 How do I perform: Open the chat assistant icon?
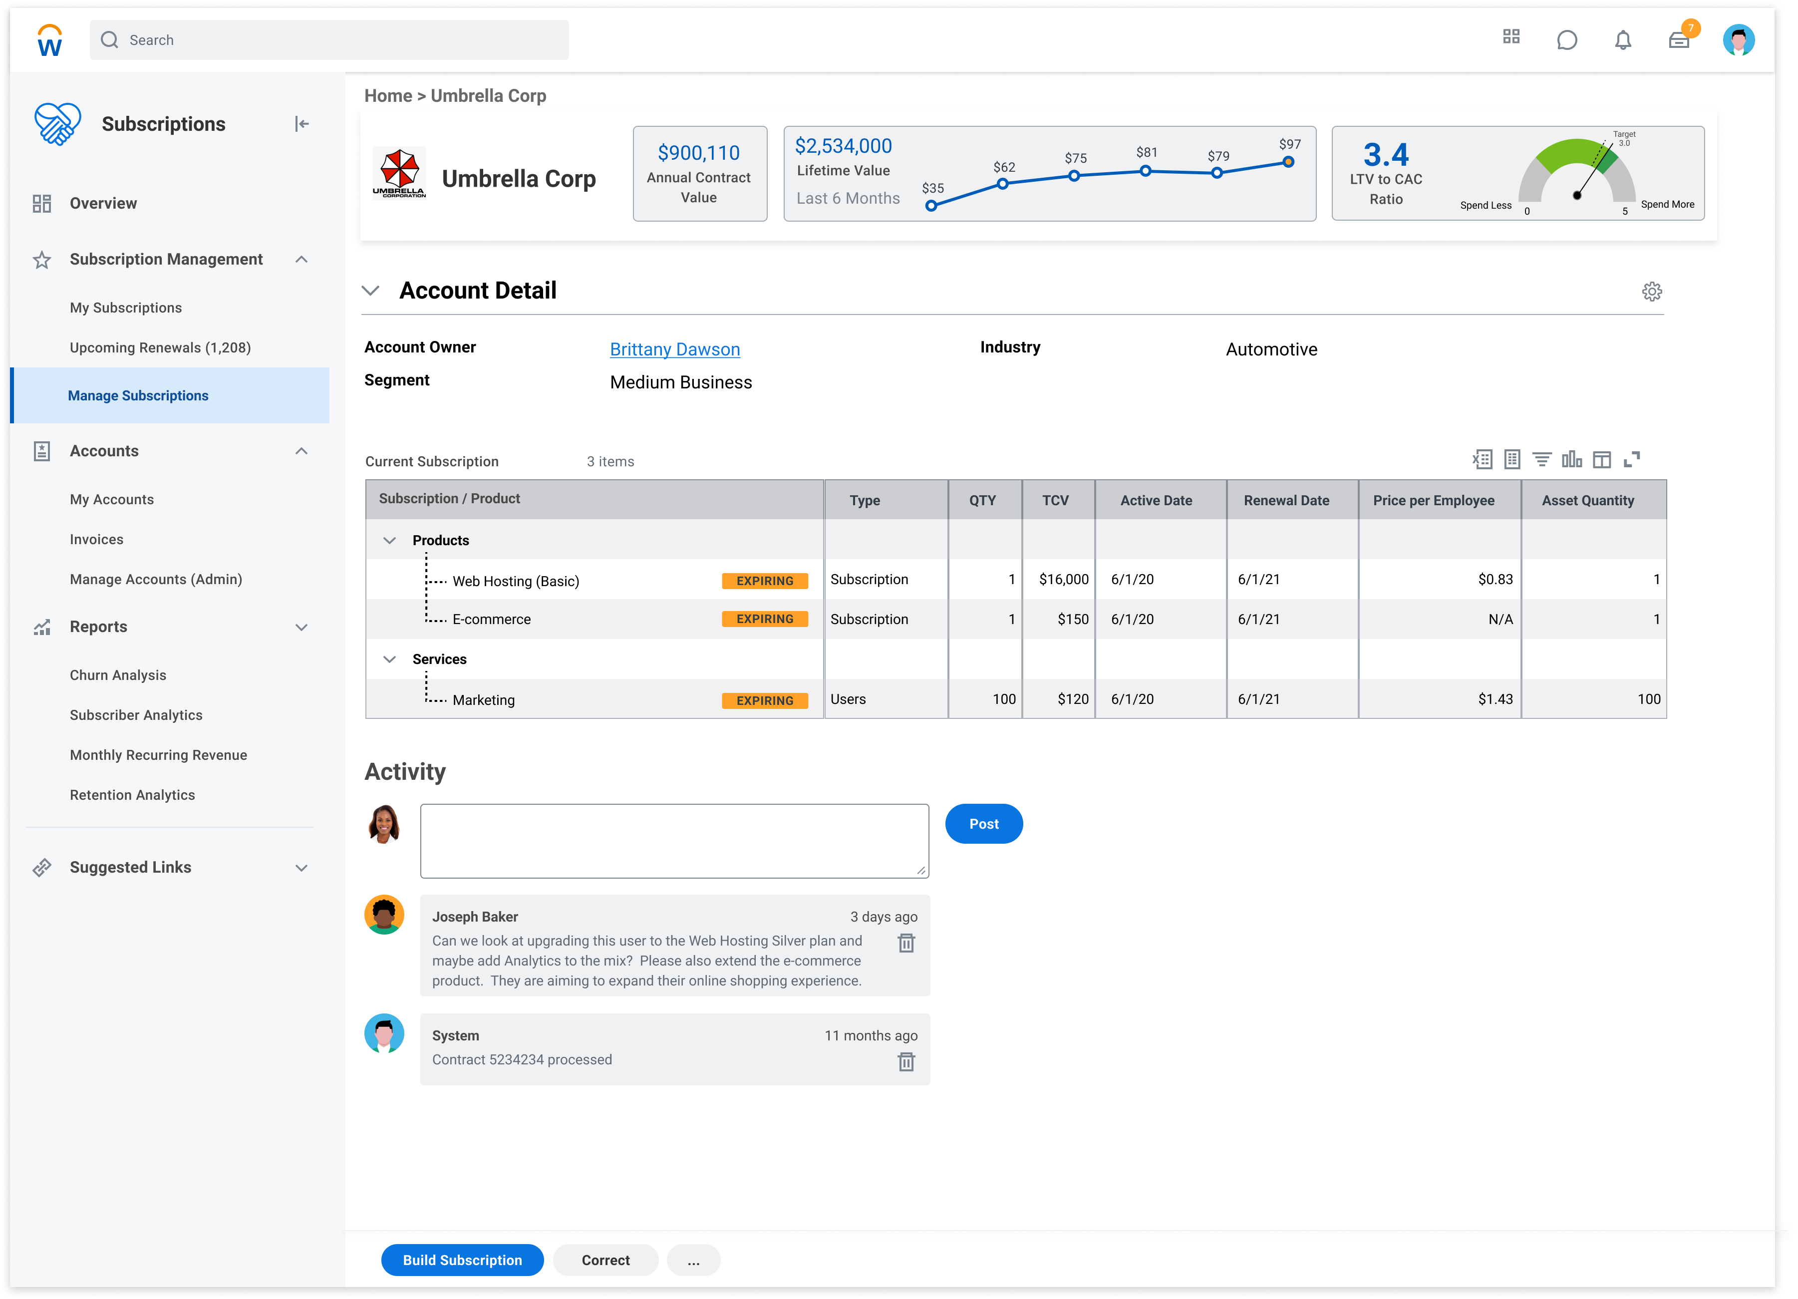[1566, 39]
